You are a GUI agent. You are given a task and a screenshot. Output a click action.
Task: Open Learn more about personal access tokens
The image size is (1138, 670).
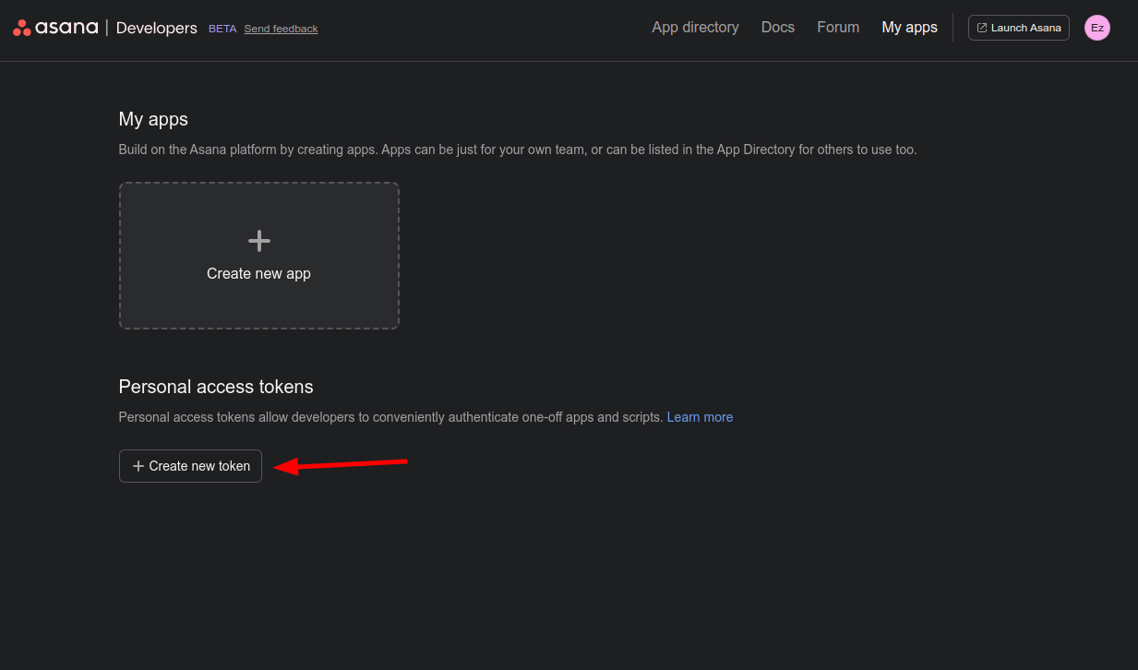pos(700,417)
